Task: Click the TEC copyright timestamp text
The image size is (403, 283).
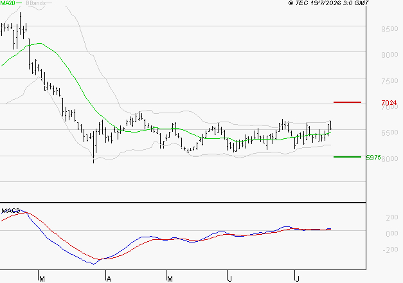Action: point(328,3)
